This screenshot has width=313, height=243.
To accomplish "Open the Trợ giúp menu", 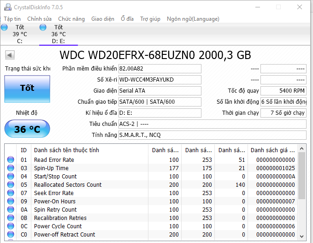I will pyautogui.click(x=150, y=19).
